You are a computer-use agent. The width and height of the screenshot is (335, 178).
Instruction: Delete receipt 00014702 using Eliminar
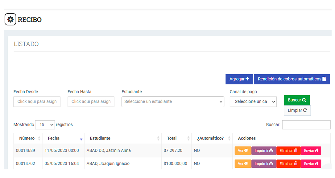[288, 164]
